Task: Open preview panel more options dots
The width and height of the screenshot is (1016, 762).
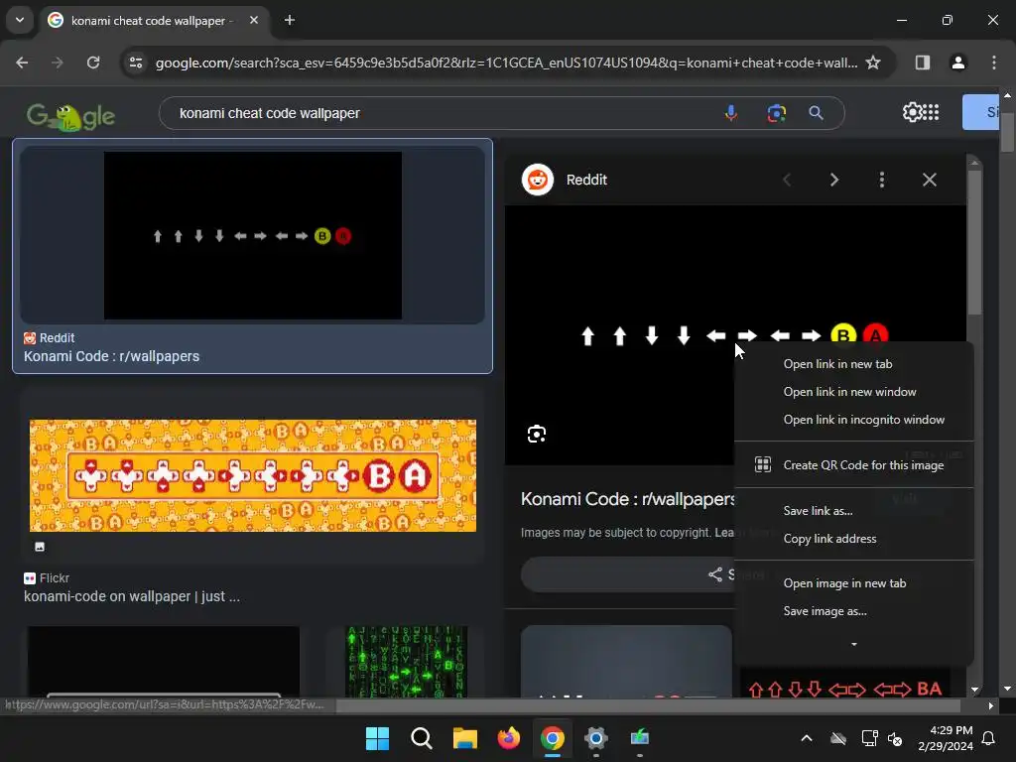Action: click(x=882, y=180)
